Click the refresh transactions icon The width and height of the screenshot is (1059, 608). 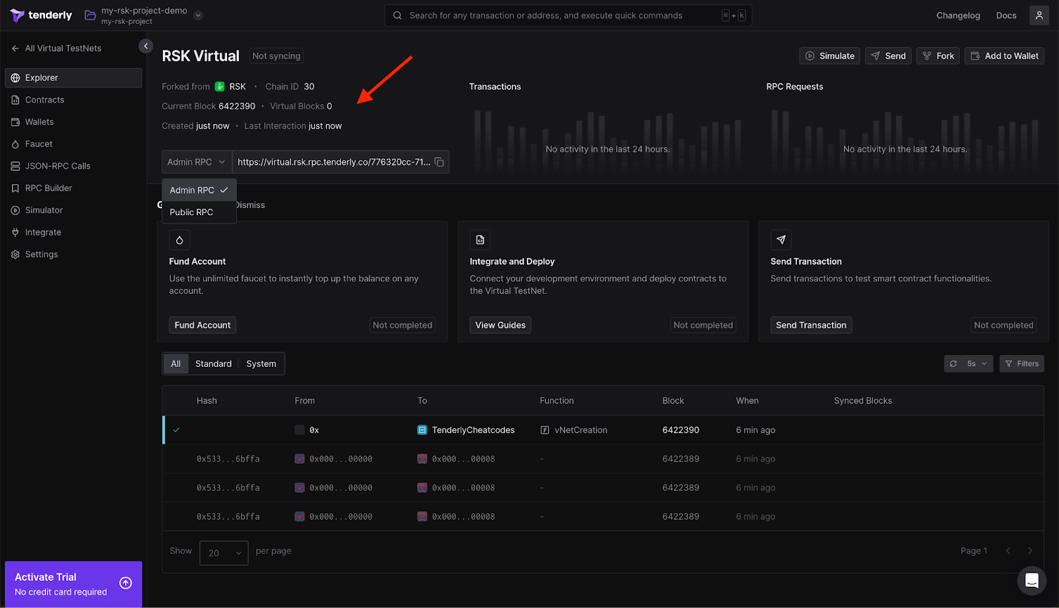pyautogui.click(x=953, y=364)
